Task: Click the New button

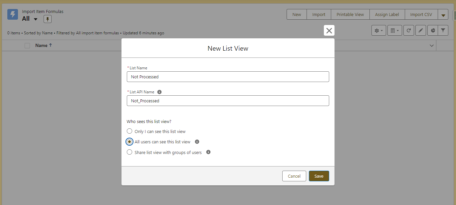Action: pos(297,14)
